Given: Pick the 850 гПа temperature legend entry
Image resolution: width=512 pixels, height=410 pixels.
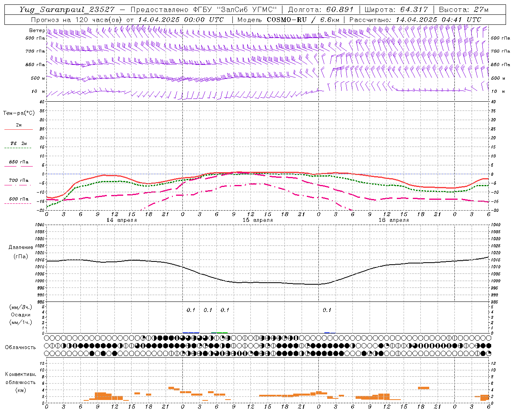Looking at the screenshot, I should click(x=19, y=162).
